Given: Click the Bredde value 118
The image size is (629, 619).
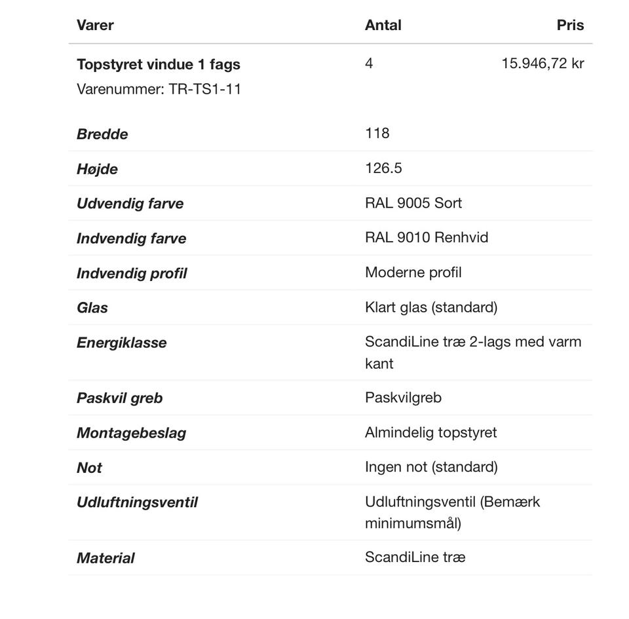Looking at the screenshot, I should coord(377,134).
